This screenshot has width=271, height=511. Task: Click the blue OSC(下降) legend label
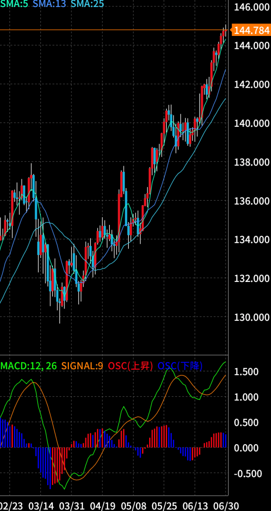(180, 366)
